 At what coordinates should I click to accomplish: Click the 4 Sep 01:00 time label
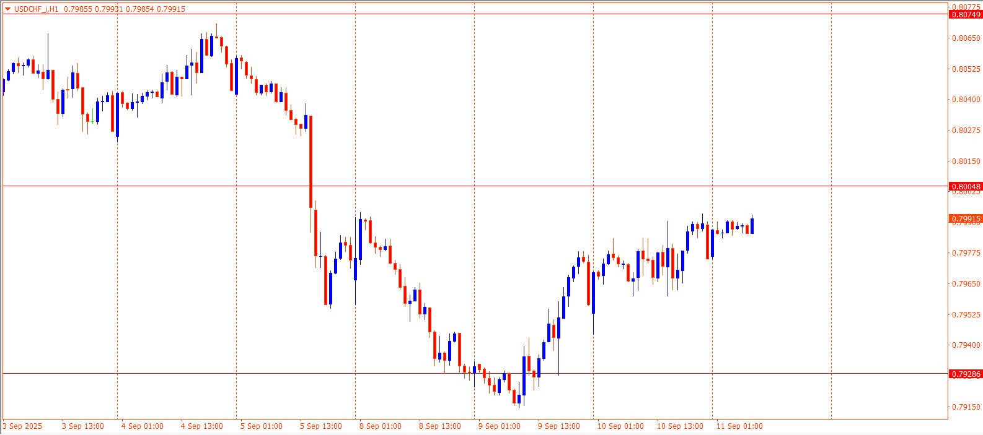pos(142,426)
